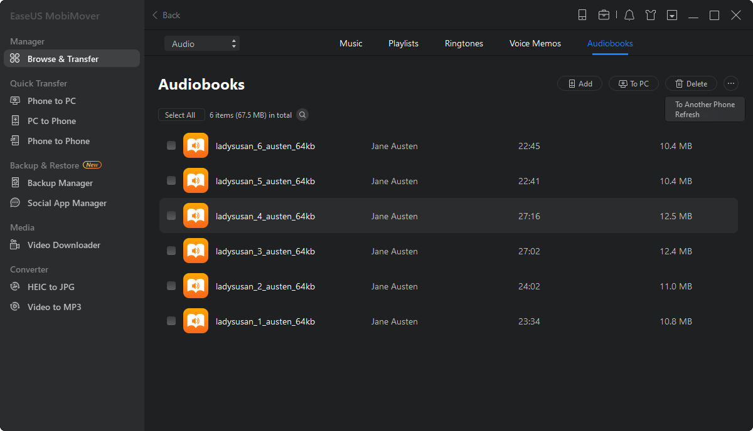The height and width of the screenshot is (431, 753).
Task: Click the 11.0 MB file size
Action: pyautogui.click(x=676, y=286)
